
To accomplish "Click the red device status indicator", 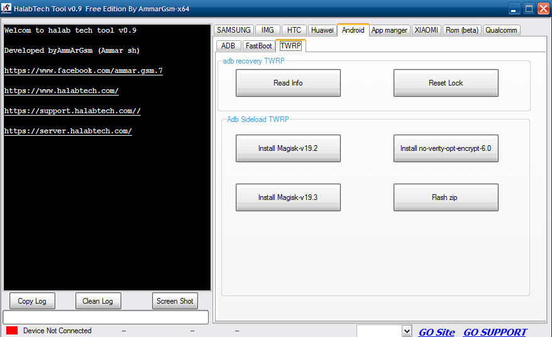I will pos(12,331).
